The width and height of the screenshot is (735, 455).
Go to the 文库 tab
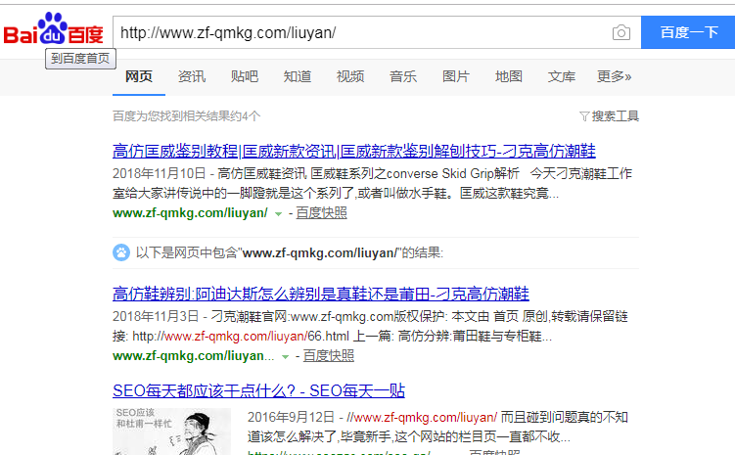(x=562, y=76)
